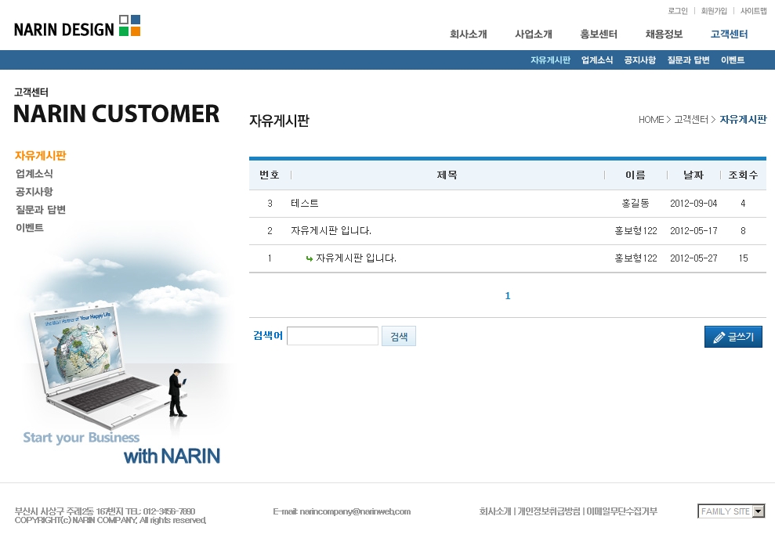The width and height of the screenshot is (775, 538).
Task: Click the 글쓰기 write button
Action: click(x=733, y=337)
